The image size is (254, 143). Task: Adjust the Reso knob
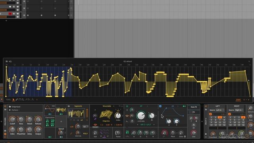21,119
